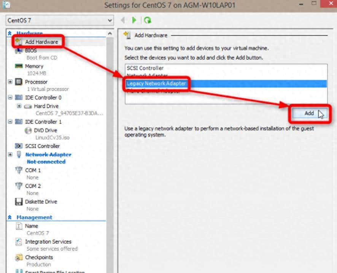Expand the Hard Drive node
The image size is (337, 273).
19,106
